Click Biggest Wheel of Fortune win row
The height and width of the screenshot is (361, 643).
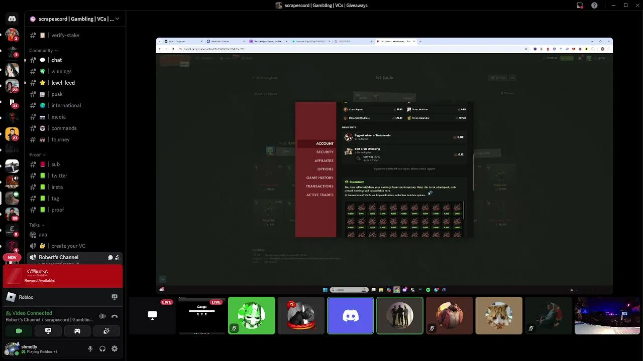click(404, 137)
